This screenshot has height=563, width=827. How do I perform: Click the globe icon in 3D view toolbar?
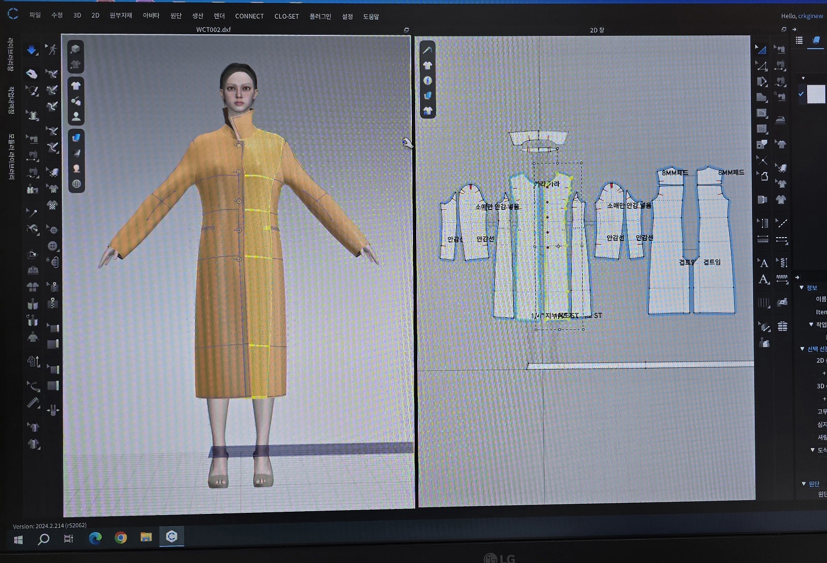coord(76,184)
